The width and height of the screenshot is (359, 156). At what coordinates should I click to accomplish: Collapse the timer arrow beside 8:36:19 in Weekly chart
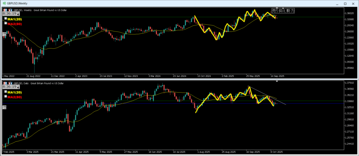coord(18,14)
